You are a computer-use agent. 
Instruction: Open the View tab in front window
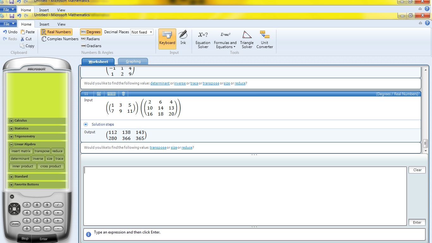click(x=61, y=24)
